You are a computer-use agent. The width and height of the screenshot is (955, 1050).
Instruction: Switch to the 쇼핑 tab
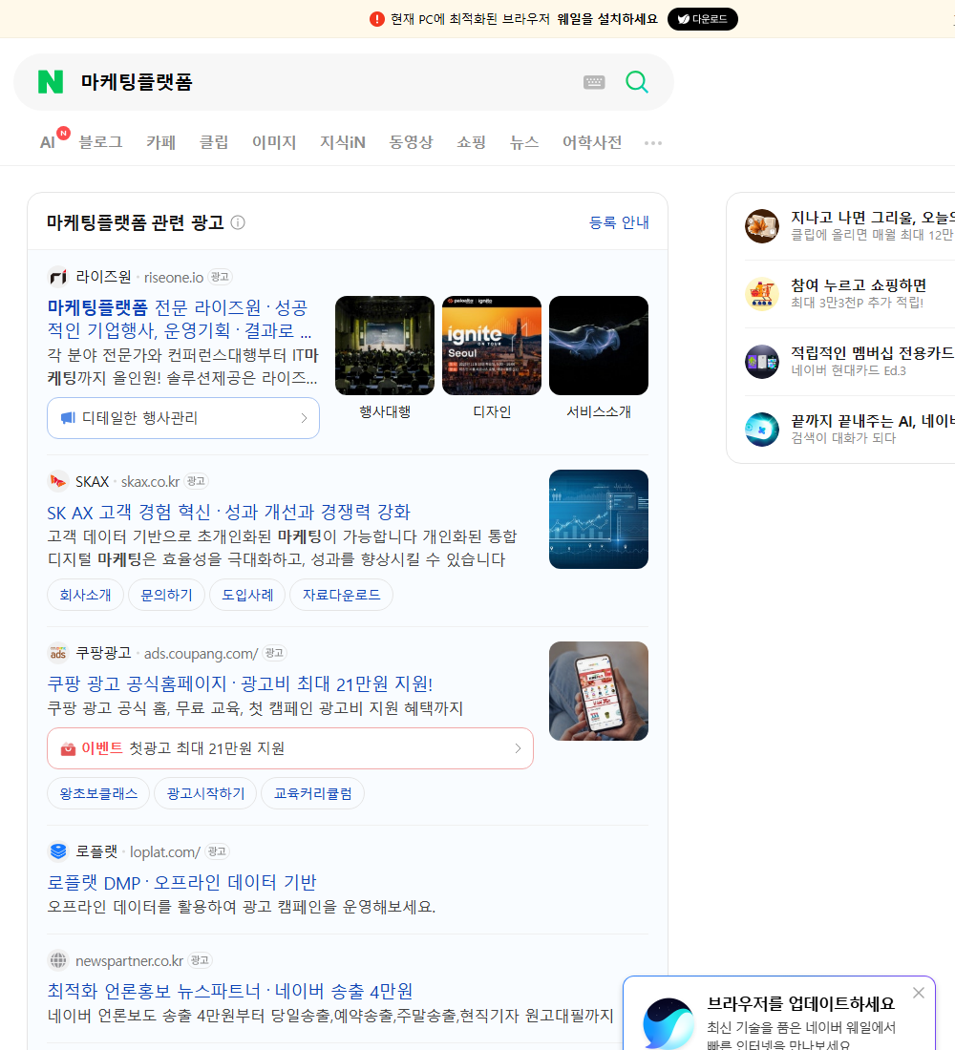[x=471, y=142]
